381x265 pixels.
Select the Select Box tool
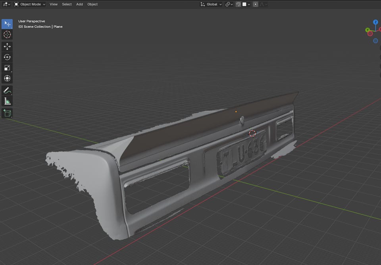tap(7, 24)
